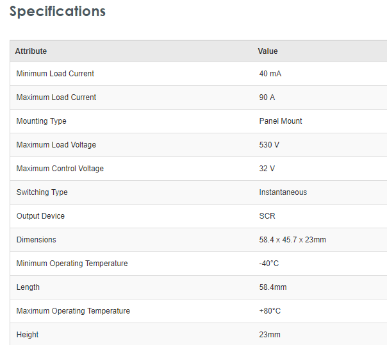
Task: Click the Mounting Type attribute
Action: click(41, 121)
